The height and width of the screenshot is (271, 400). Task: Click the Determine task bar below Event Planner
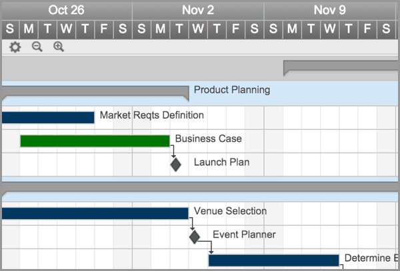pos(273,260)
